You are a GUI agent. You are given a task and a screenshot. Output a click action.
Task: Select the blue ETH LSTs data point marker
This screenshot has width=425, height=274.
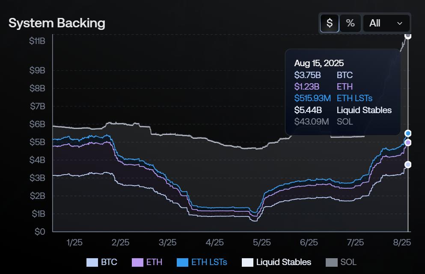[408, 133]
